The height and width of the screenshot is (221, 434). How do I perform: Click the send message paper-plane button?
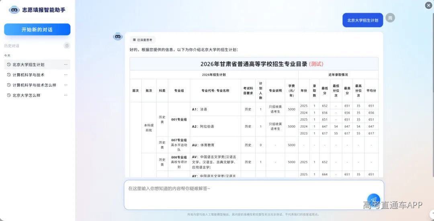pos(374,199)
